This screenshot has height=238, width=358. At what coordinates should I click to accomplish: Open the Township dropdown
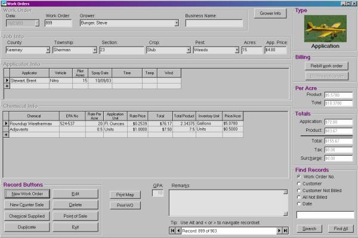click(x=95, y=50)
